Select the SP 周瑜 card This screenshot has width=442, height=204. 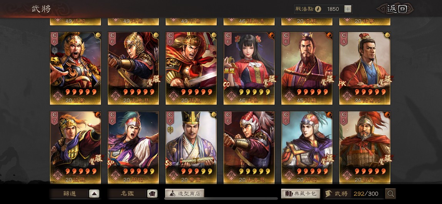click(133, 148)
